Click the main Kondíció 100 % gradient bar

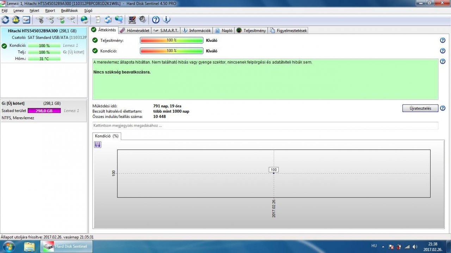click(172, 51)
